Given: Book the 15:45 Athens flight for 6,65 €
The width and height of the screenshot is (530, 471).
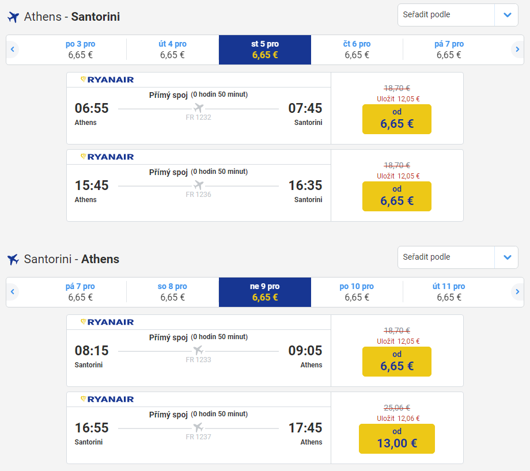Looking at the screenshot, I should (396, 196).
